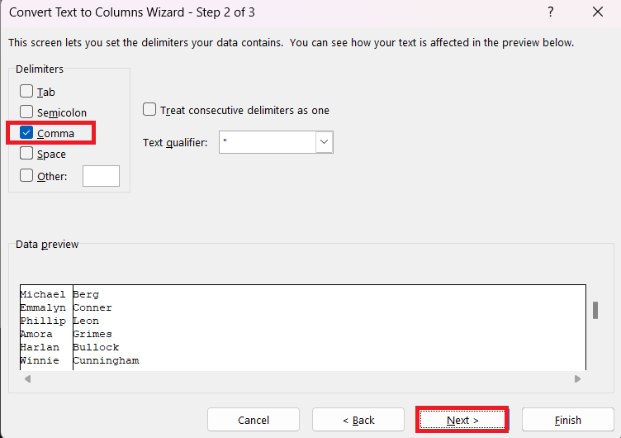Click the help question mark icon
Screen dimensions: 621x438
point(551,12)
